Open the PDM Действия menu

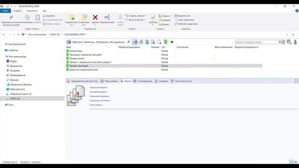pos(78,42)
